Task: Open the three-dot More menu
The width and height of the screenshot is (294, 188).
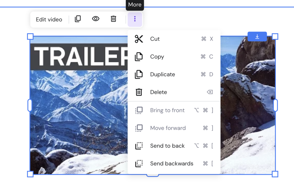Action: click(135, 19)
